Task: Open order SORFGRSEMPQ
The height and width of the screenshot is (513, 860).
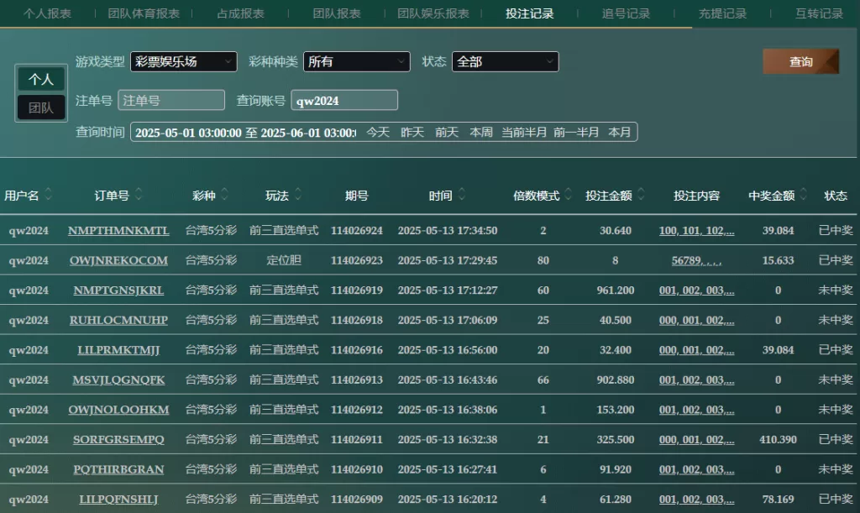Action: (118, 440)
